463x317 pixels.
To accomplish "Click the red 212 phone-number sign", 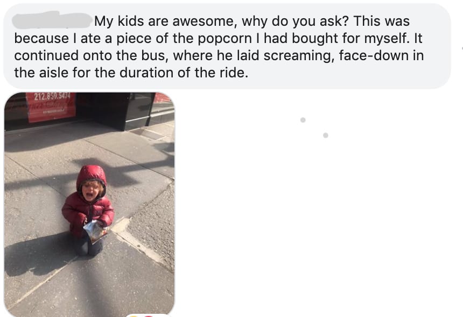I will tap(51, 106).
